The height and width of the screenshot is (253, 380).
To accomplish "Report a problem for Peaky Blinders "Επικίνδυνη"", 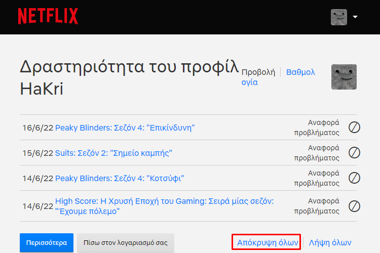I will coord(317,128).
